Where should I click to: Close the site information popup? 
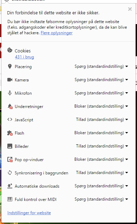tap(130, 9)
